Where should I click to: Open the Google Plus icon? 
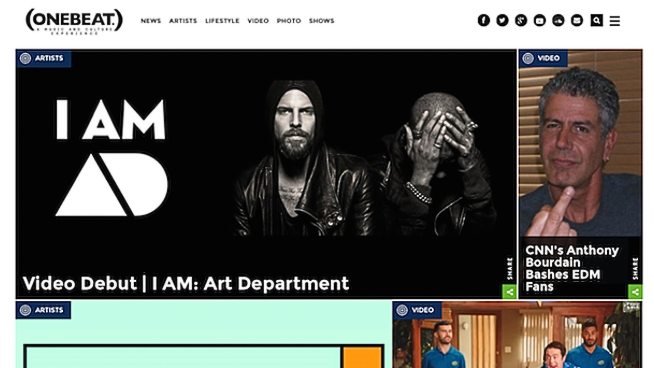(x=521, y=20)
